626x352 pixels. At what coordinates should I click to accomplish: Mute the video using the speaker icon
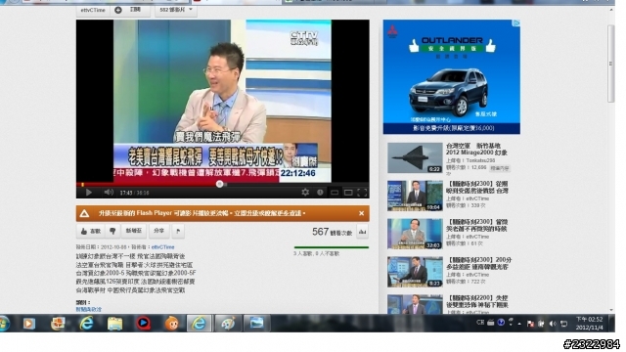point(109,193)
